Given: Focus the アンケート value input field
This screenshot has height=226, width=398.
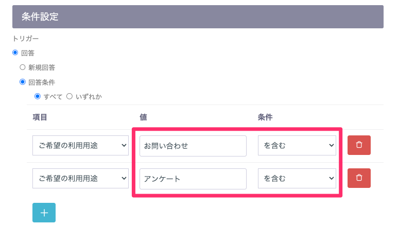Looking at the screenshot, I should tap(193, 178).
